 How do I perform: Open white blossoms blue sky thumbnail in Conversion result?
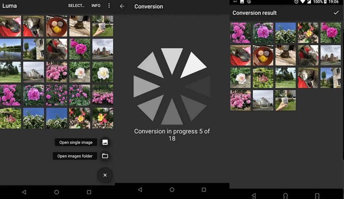pos(285,33)
